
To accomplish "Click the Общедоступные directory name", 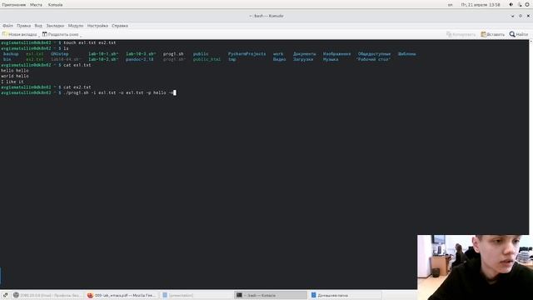I will point(374,53).
